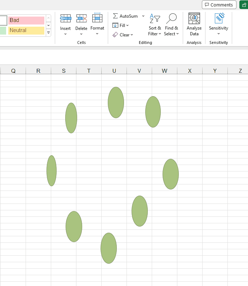Select the green oval under column W header
The height and width of the screenshot is (286, 248).
(153, 112)
